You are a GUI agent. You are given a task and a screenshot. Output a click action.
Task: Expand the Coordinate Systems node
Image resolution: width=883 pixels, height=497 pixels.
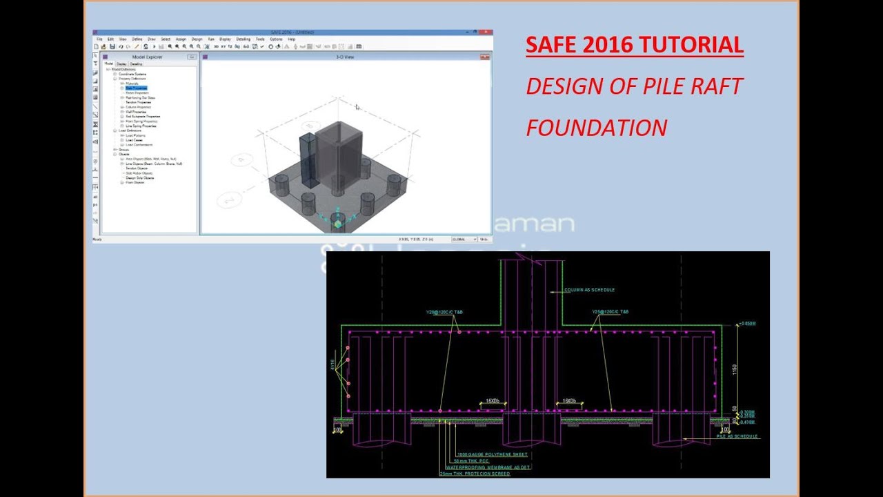(x=115, y=74)
